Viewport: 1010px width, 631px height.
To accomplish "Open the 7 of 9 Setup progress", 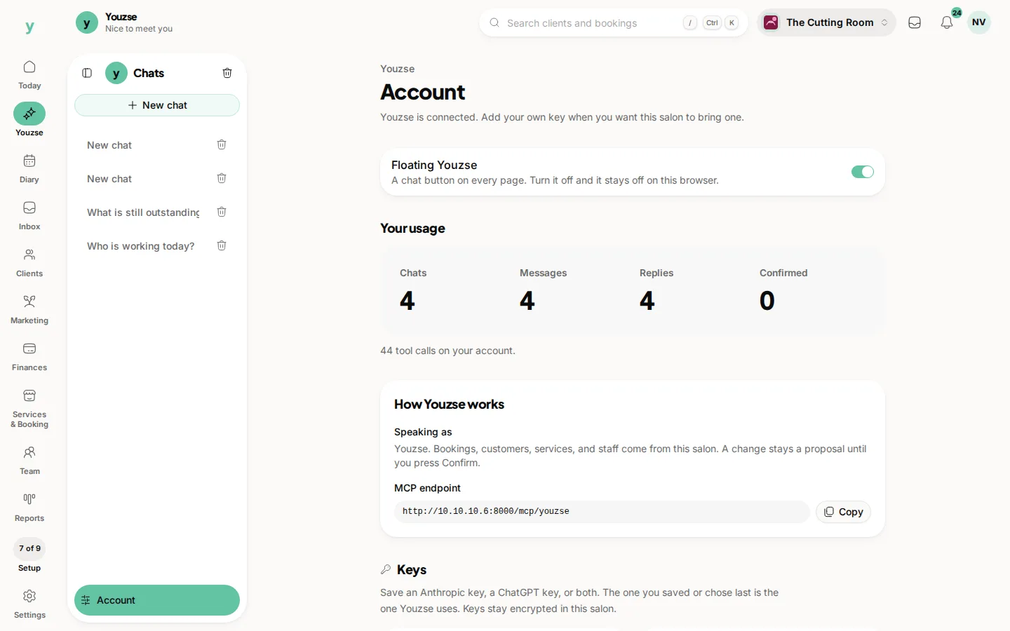I will pos(29,556).
